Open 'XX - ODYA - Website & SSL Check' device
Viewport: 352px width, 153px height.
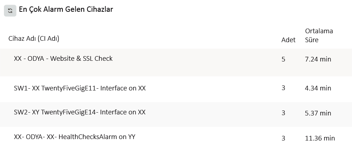[x=63, y=59]
